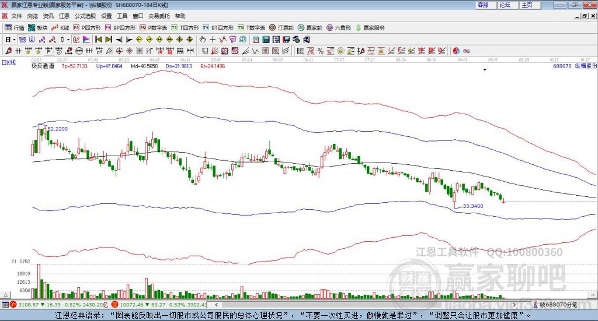Open the 公式选股 menu
This screenshot has height=321, width=598.
85,16
